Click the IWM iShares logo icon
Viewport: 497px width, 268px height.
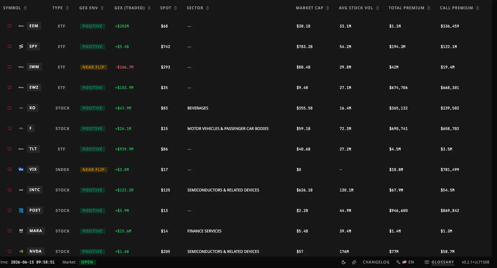click(x=21, y=67)
